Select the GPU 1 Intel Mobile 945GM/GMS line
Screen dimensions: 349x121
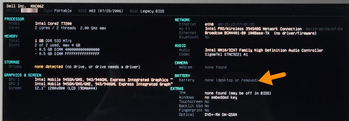(x=104, y=79)
